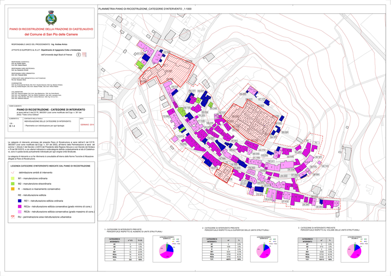Click chart heading '1 - CATEGORIE DI INTERVENTO PREVISTE'

coord(123,229)
